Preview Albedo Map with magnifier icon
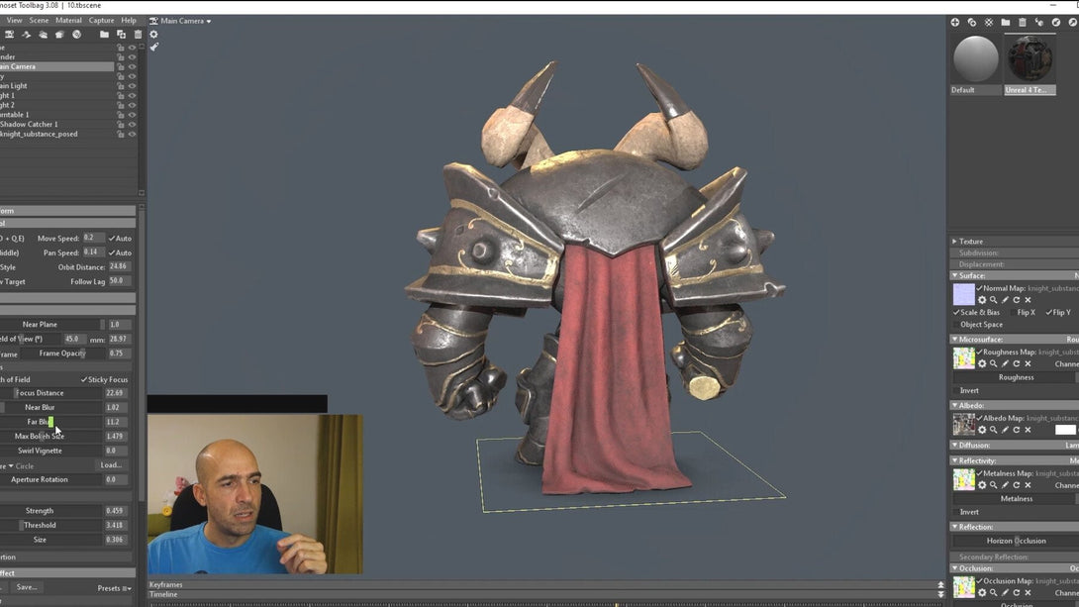This screenshot has height=607, width=1079. click(x=994, y=430)
